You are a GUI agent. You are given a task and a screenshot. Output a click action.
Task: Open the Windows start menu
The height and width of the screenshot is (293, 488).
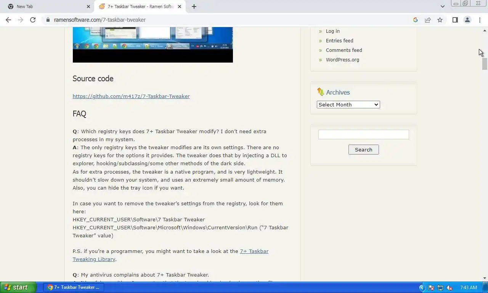pos(18,287)
